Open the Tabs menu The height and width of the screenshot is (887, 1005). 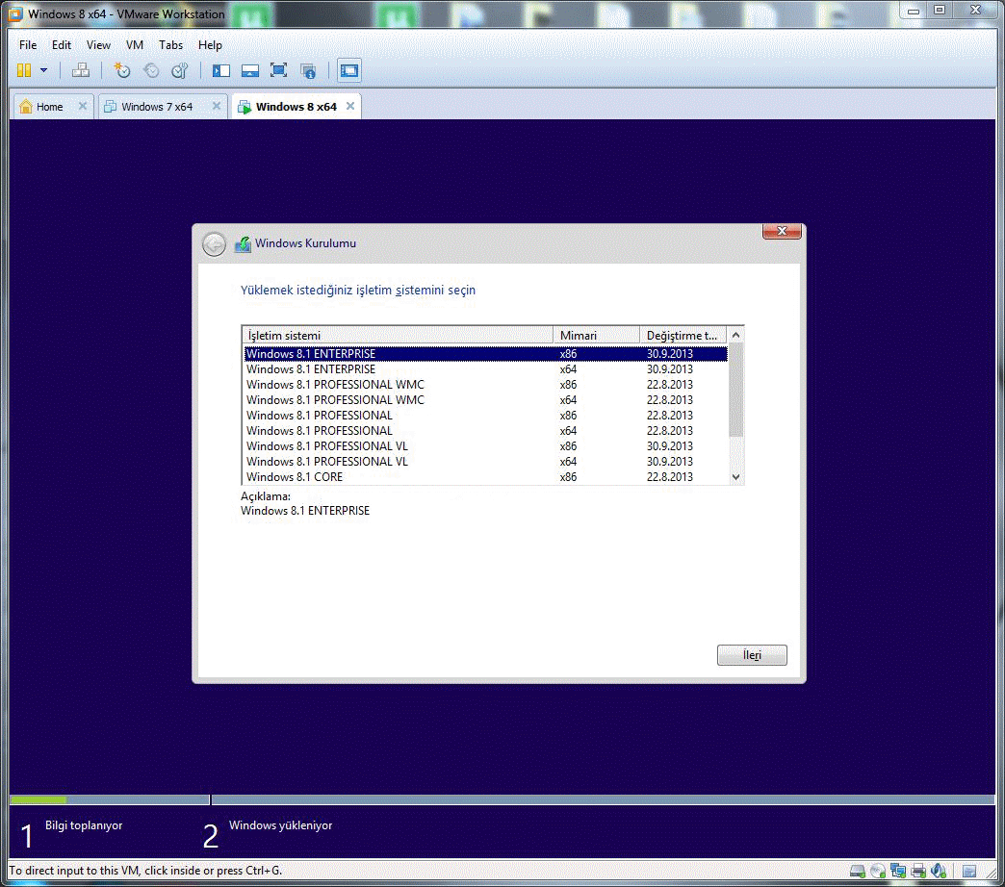pos(170,45)
